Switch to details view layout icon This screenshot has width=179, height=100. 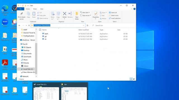point(131,79)
